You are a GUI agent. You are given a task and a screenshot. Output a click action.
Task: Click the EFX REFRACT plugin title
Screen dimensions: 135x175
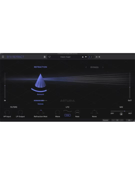tap(15, 57)
